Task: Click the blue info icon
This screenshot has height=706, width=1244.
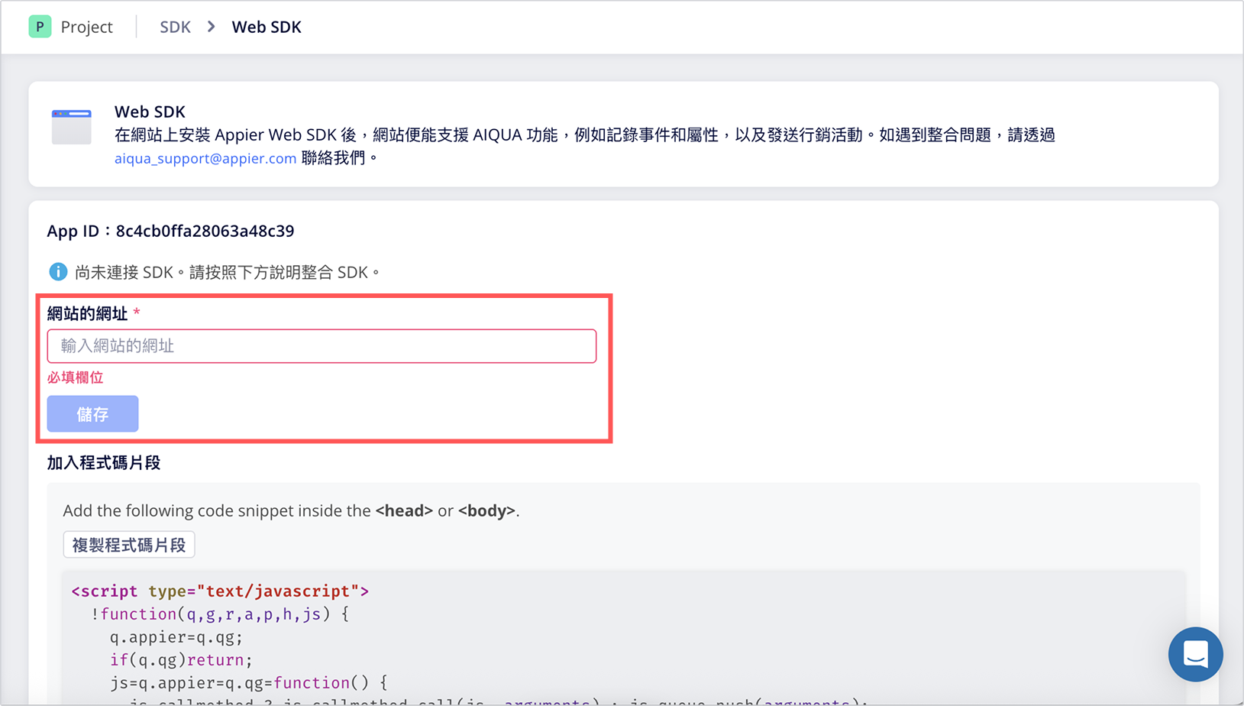Action: pos(58,271)
